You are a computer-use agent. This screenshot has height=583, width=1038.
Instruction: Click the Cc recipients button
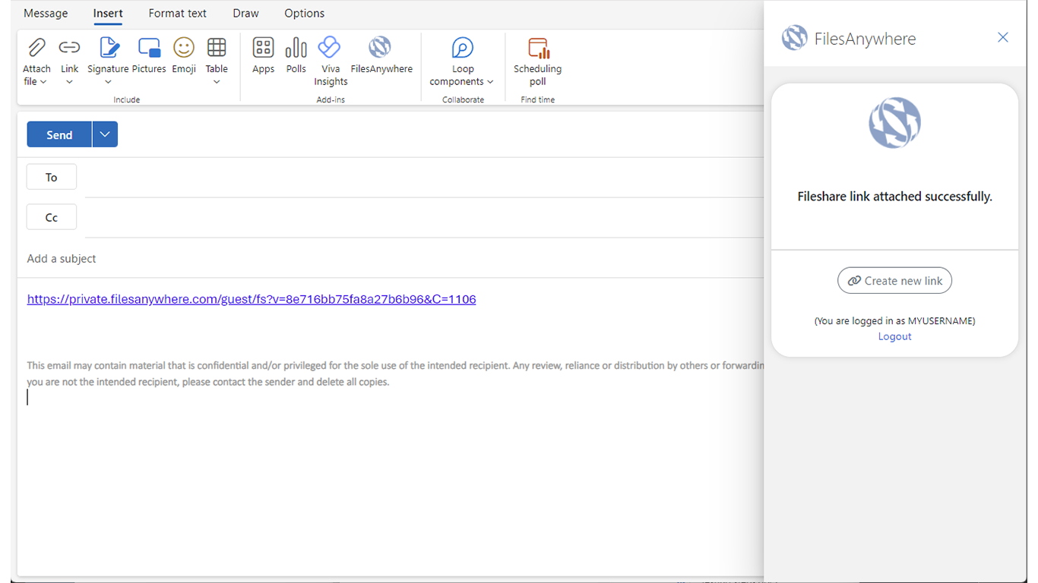tap(52, 217)
